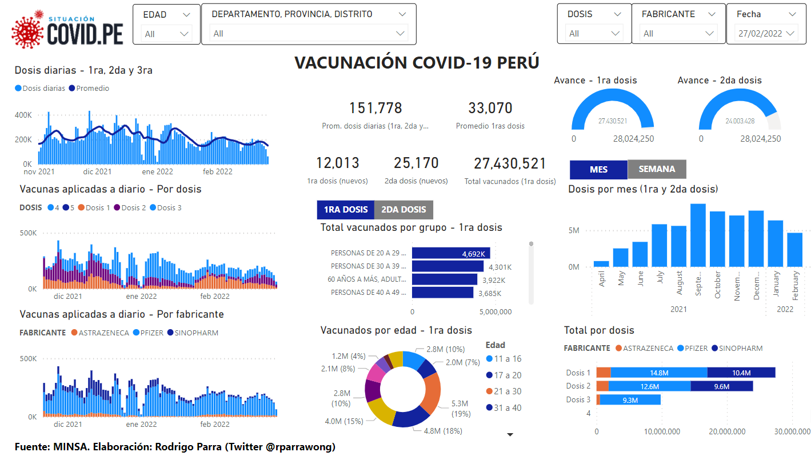Click PFIZER legend in daily manufacturer chart
Image resolution: width=811 pixels, height=456 pixels.
tap(149, 333)
